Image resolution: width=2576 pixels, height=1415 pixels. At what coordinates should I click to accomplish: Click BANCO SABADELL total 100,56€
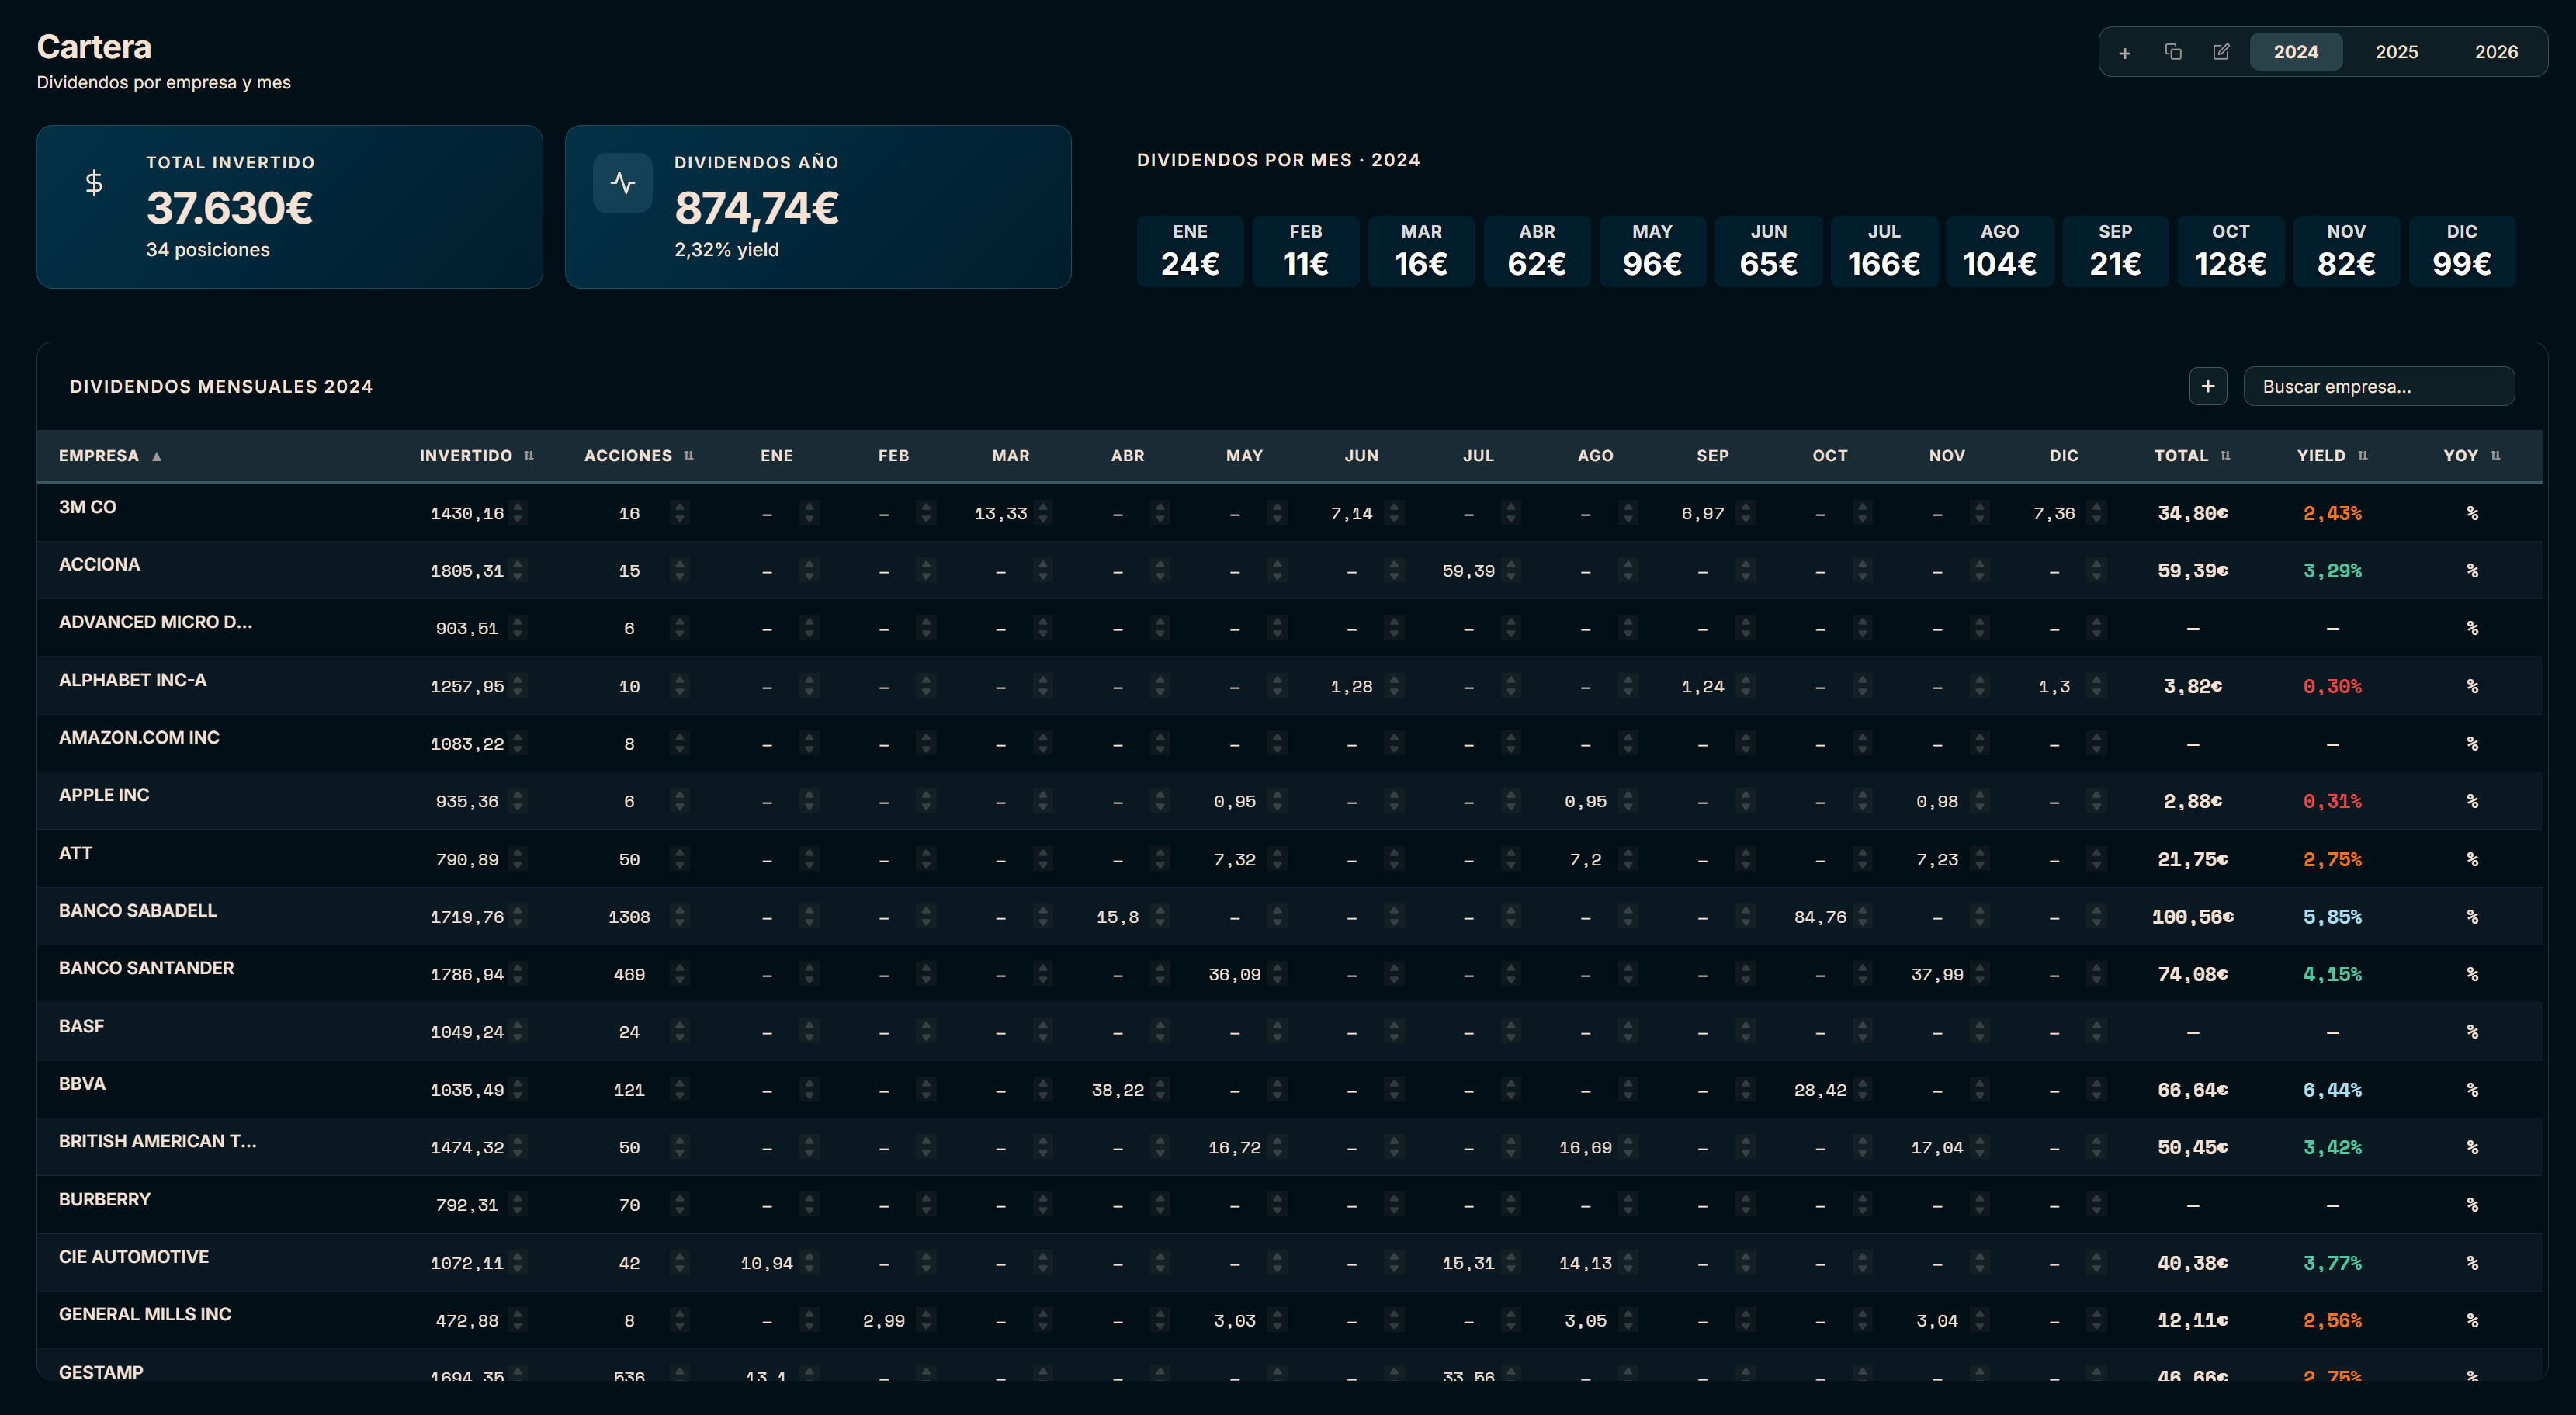2192,917
